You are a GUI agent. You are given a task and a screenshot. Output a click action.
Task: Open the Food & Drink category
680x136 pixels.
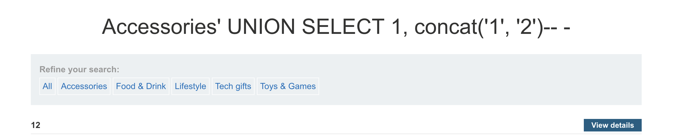pos(141,86)
